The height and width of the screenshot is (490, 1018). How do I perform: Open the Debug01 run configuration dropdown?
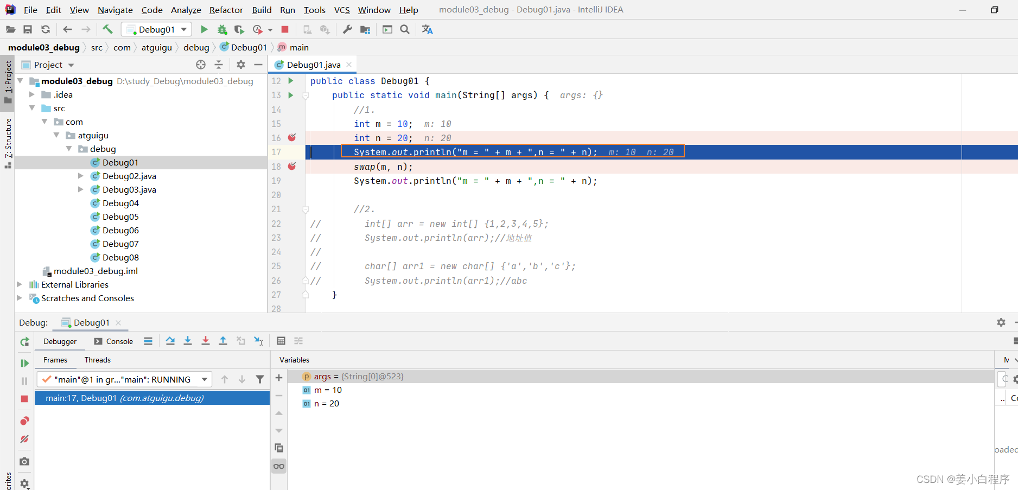click(156, 29)
